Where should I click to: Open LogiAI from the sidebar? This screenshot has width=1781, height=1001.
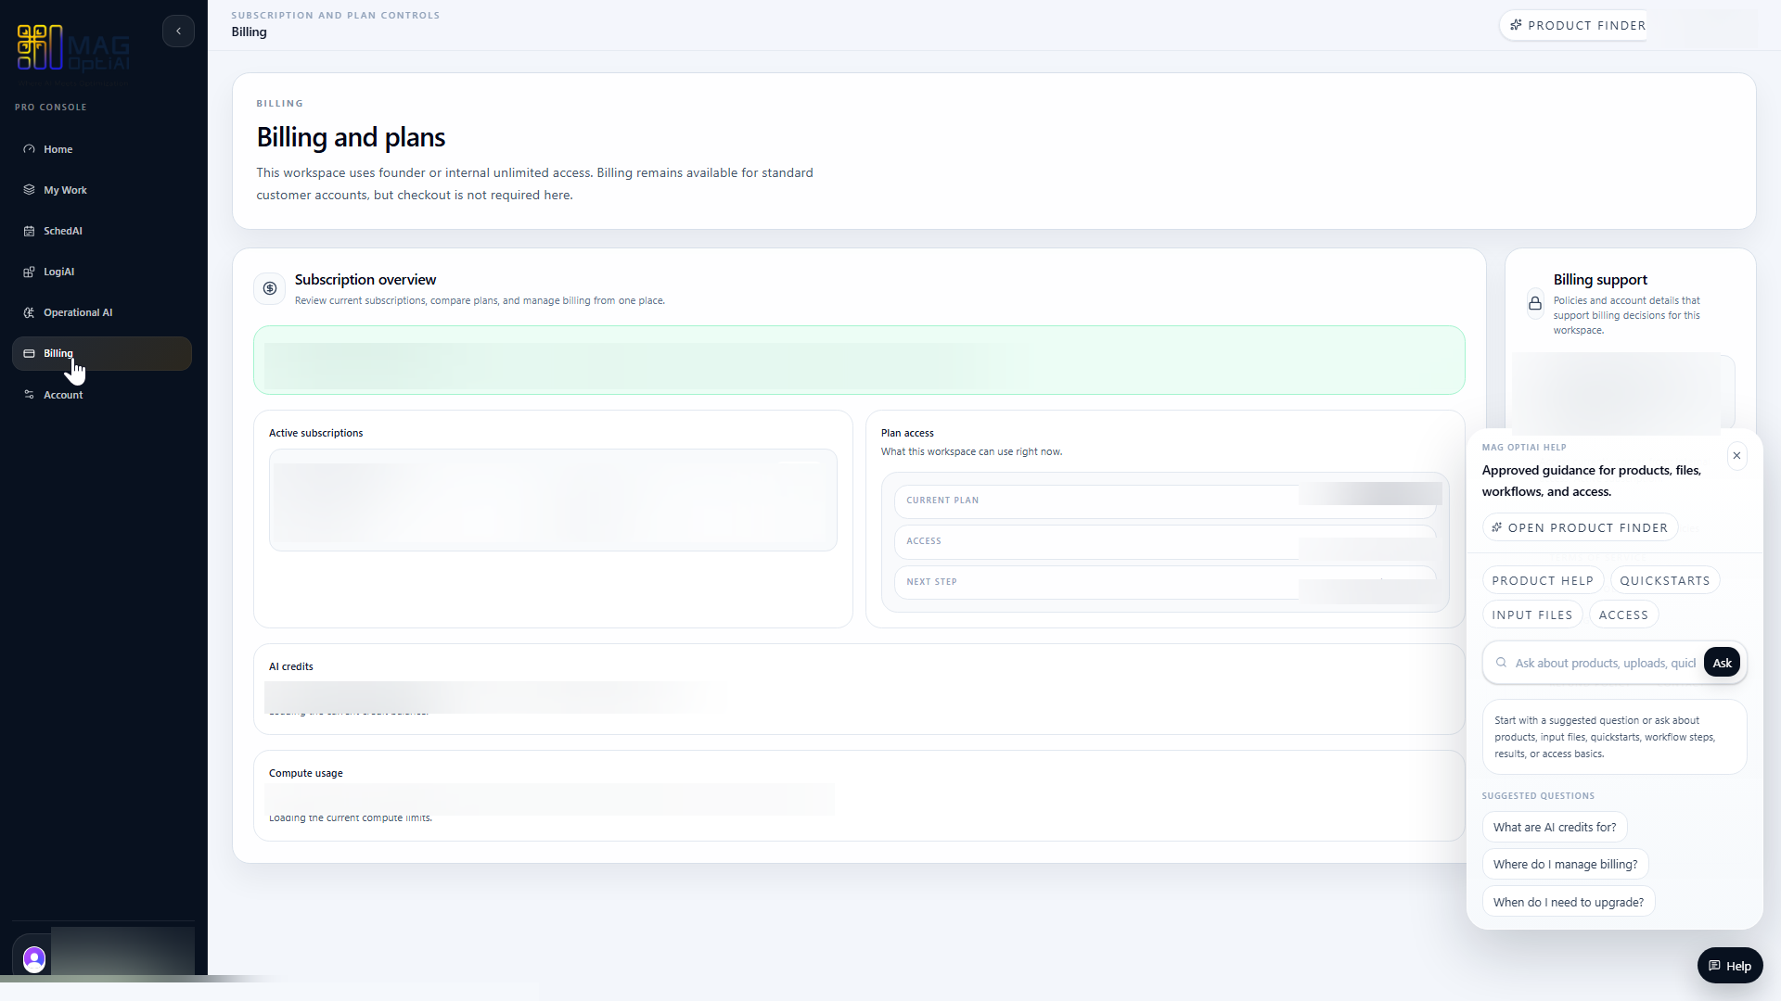click(102, 272)
